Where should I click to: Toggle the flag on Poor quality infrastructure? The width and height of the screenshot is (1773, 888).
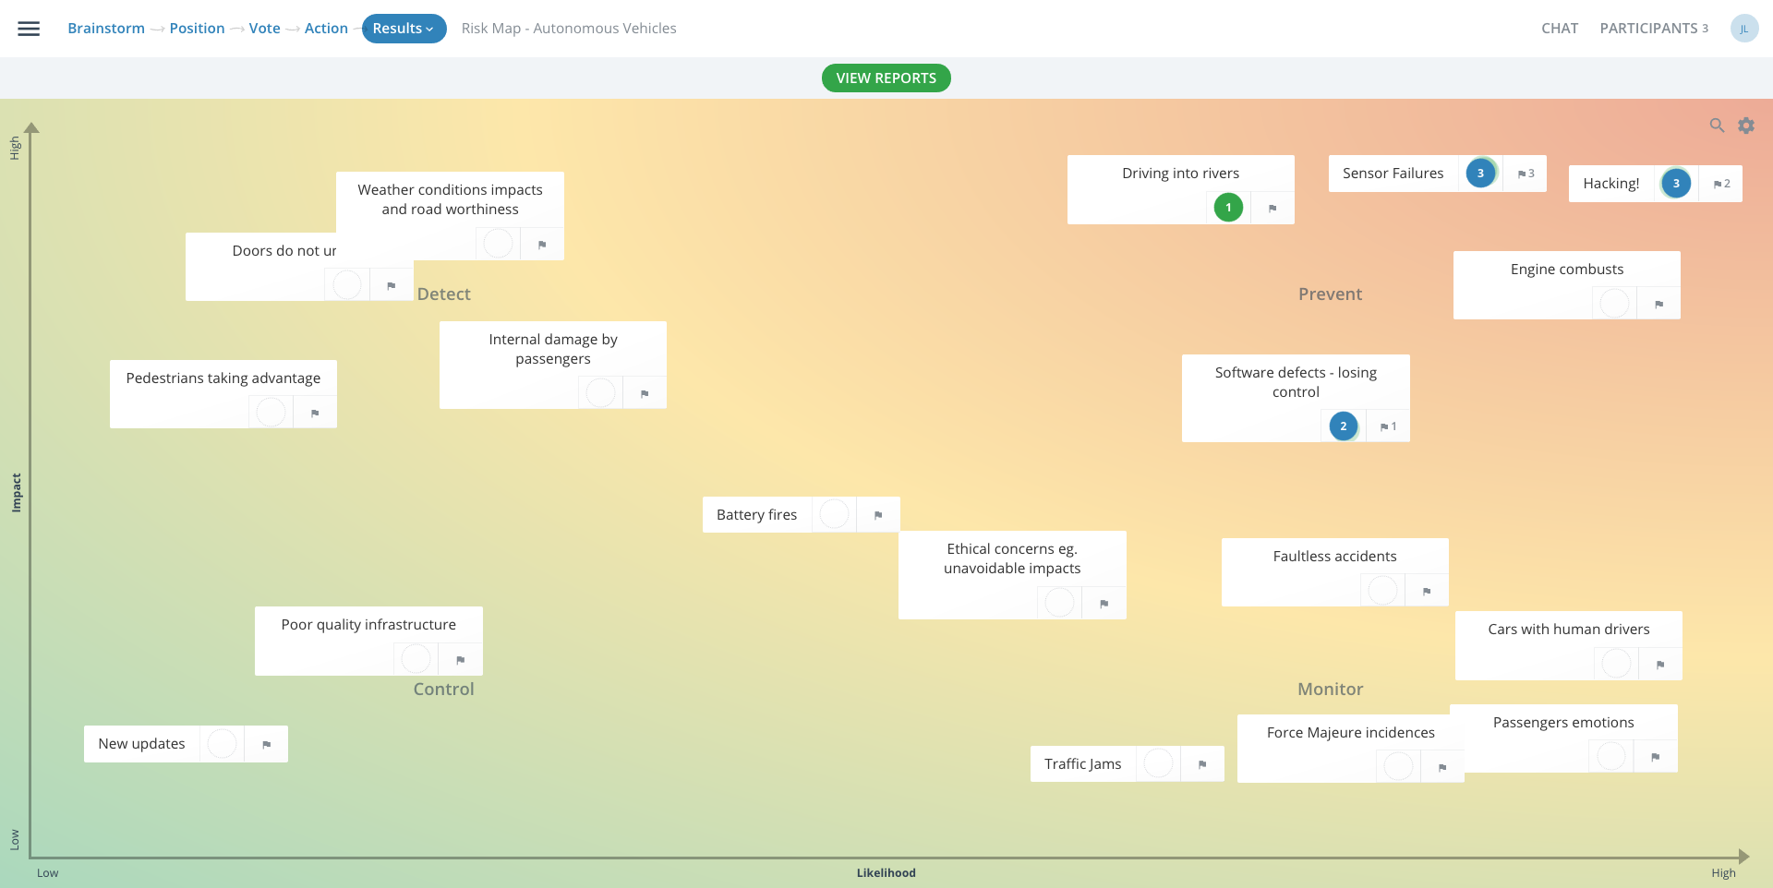pyautogui.click(x=461, y=659)
